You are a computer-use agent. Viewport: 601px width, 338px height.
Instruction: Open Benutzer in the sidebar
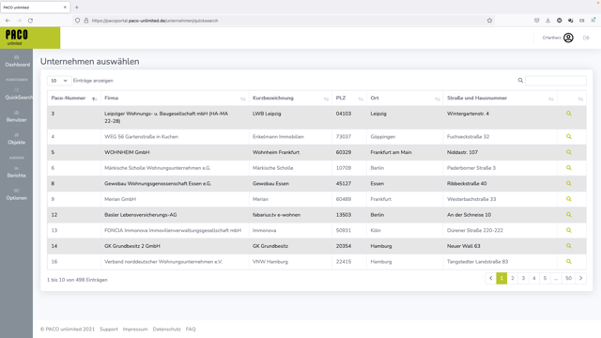click(17, 116)
